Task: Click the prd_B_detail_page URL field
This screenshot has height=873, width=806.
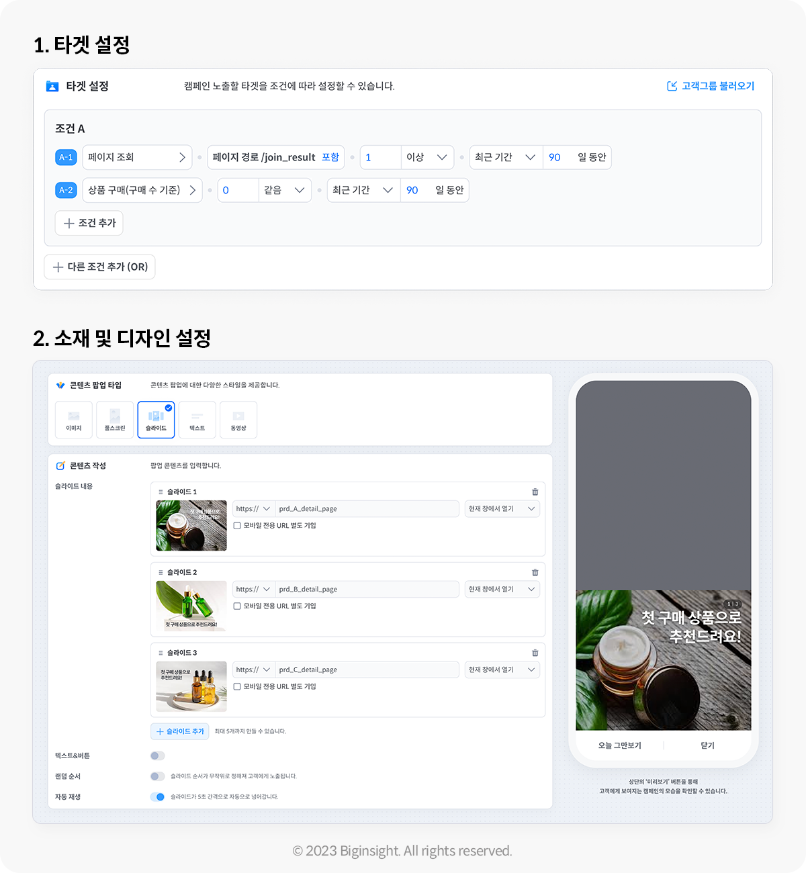Action: tap(367, 590)
